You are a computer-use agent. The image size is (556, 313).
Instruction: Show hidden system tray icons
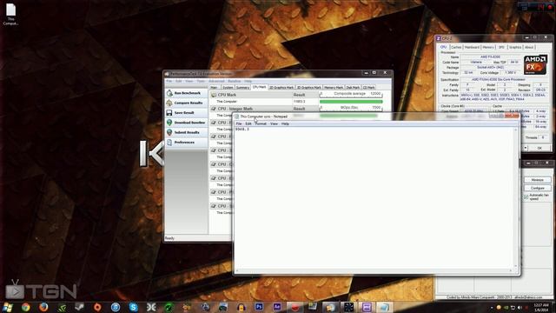coord(492,307)
